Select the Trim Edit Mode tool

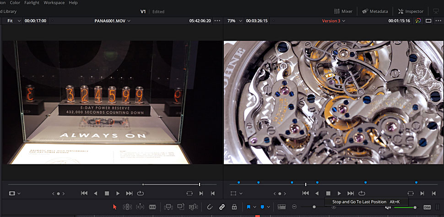(127, 207)
